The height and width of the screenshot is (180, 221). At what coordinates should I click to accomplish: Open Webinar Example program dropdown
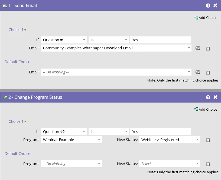pos(71,140)
